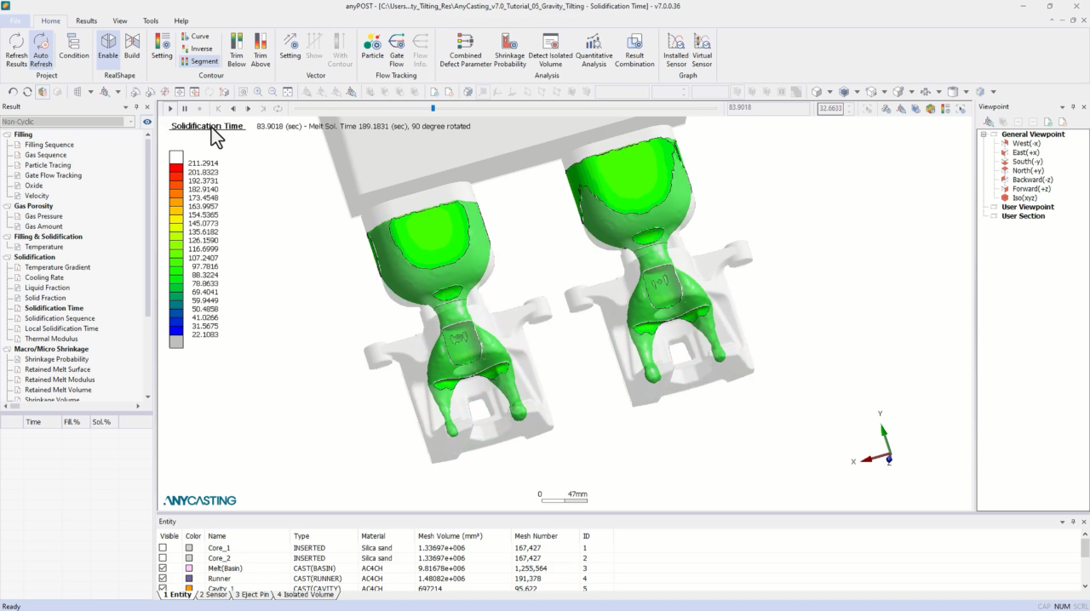Image resolution: width=1090 pixels, height=611 pixels.
Task: Click the Runner purple color swatch
Action: point(189,579)
